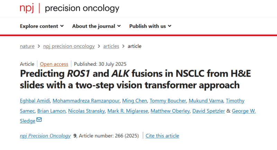
Task: Click the npj precision oncology logo
Action: [x=70, y=8]
